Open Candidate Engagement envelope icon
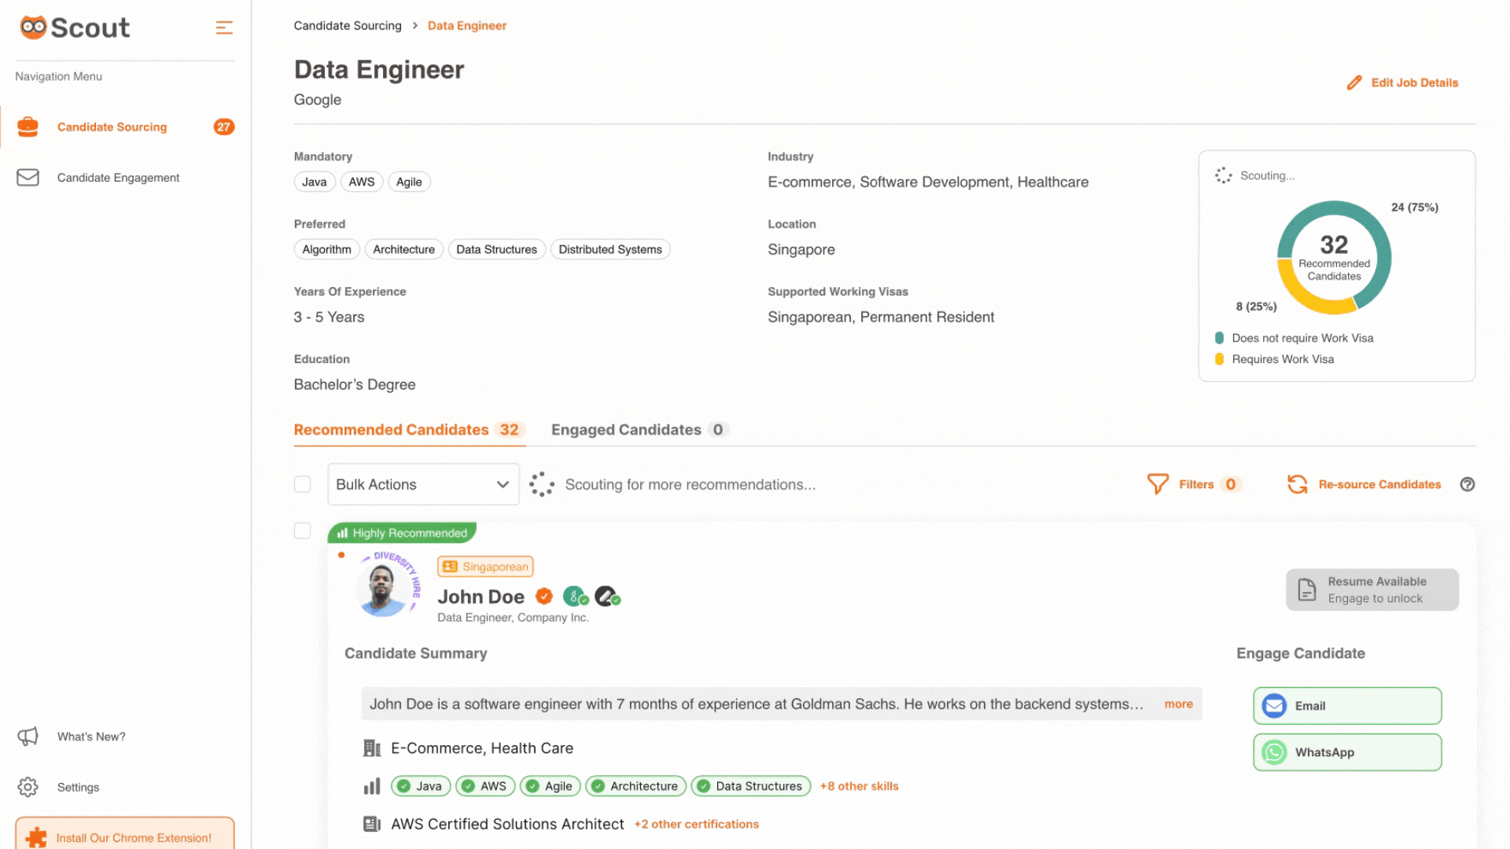 tap(28, 178)
